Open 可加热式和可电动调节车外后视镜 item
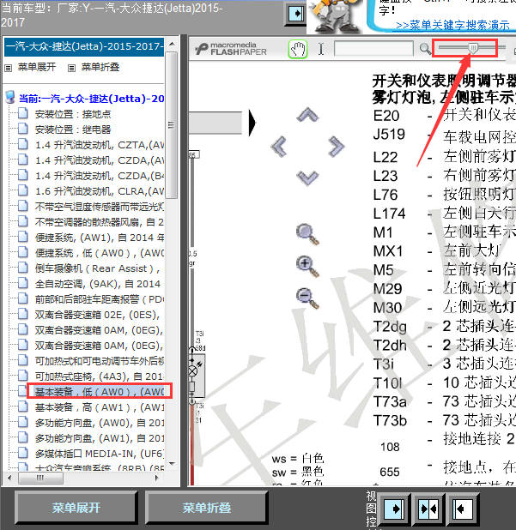 pos(100,361)
